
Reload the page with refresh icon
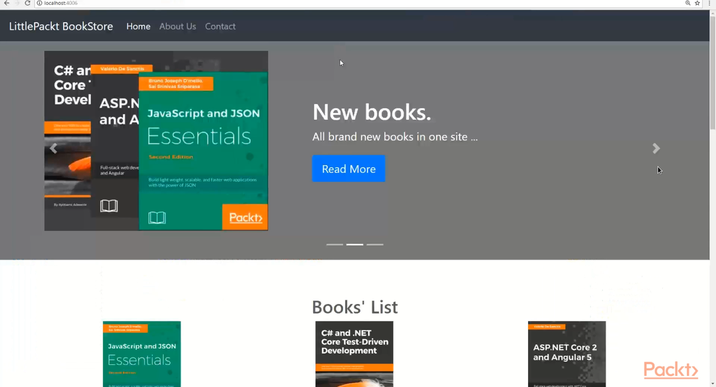[x=27, y=4]
